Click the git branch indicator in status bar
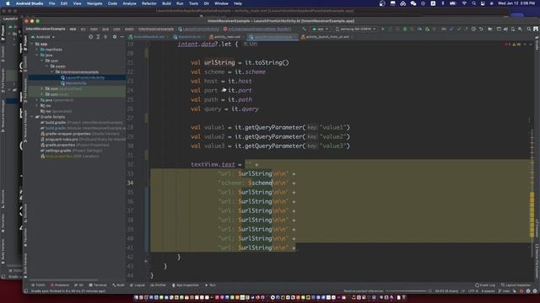This screenshot has width=540, height=303. 504,291
